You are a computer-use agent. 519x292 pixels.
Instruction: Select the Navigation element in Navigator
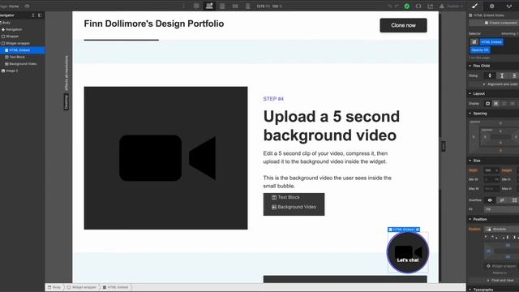(22, 29)
